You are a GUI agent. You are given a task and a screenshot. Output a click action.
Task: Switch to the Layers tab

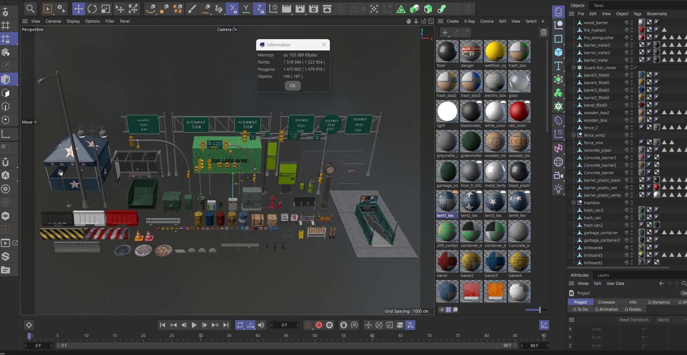tap(603, 275)
